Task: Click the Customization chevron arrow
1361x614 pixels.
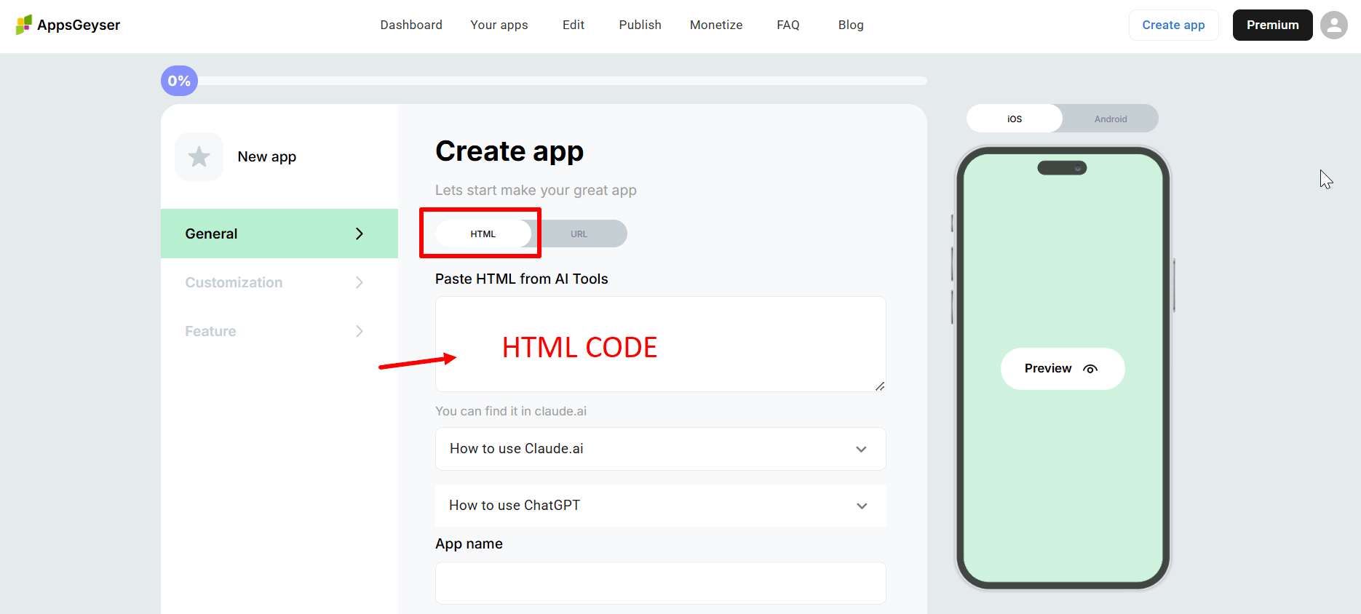Action: (x=359, y=282)
